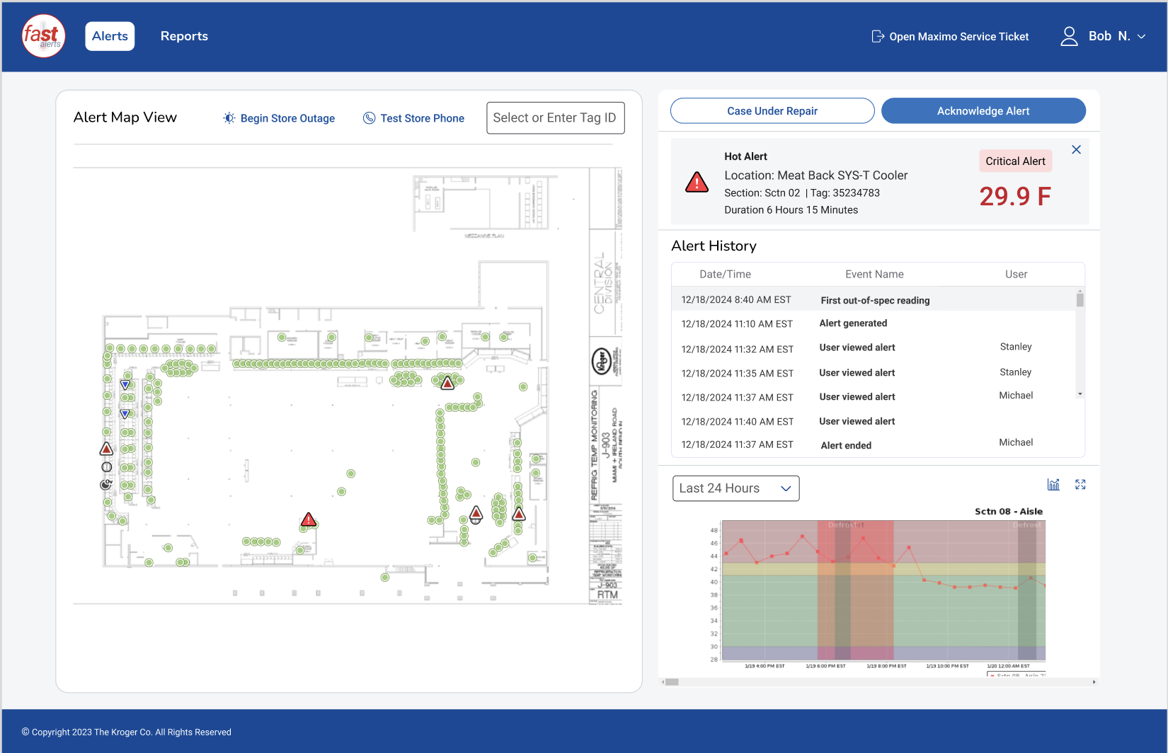This screenshot has height=753, width=1168.
Task: Click the Select or Enter Tag ID field
Action: (x=556, y=118)
